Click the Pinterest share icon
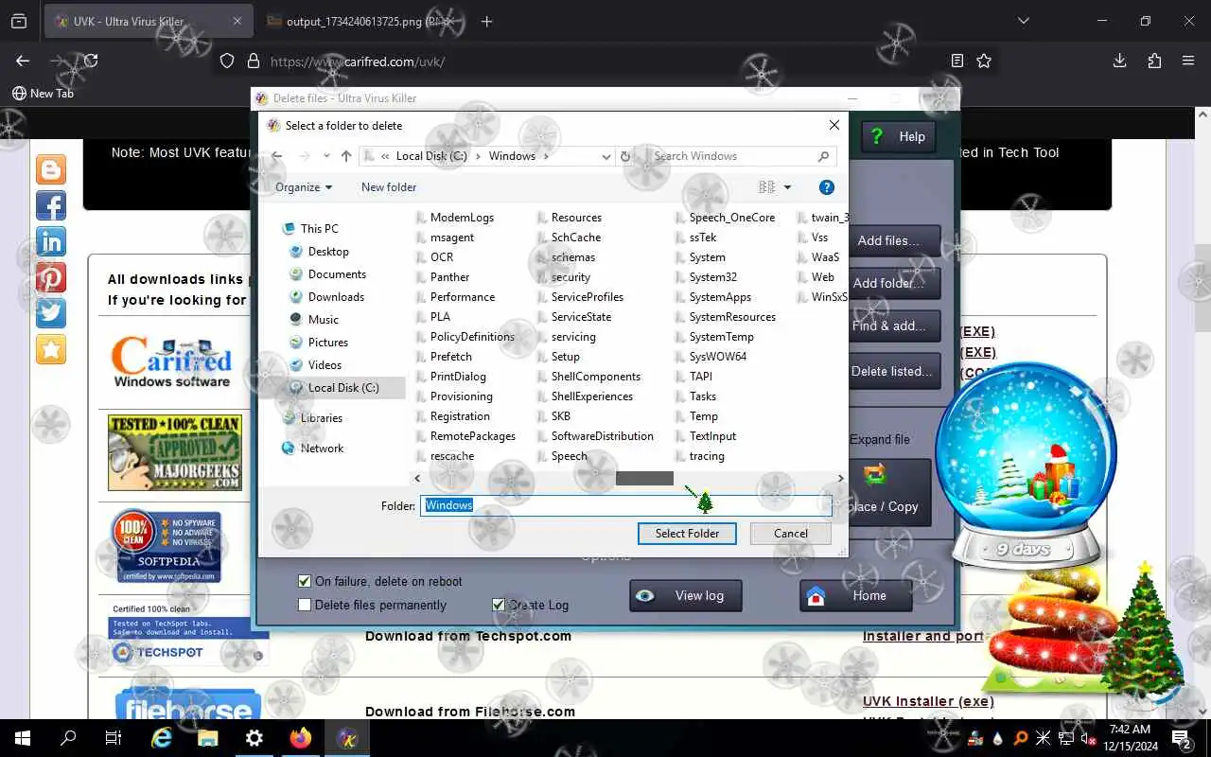The image size is (1211, 757). click(x=51, y=277)
